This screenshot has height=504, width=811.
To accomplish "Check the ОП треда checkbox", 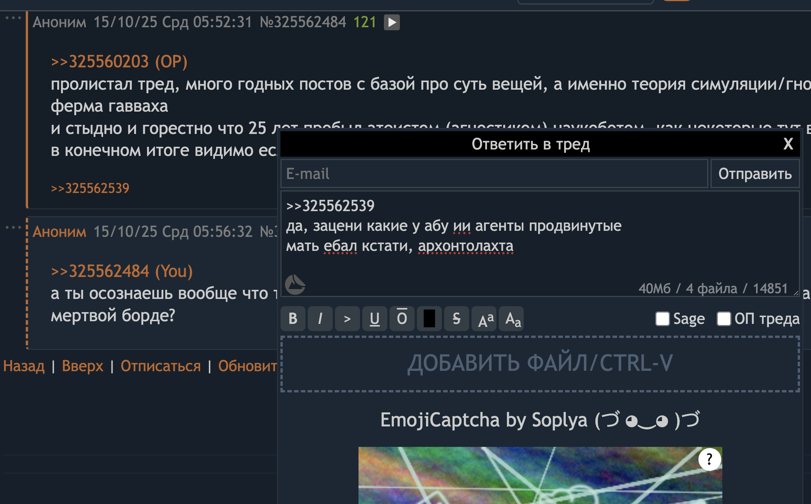I will [723, 319].
